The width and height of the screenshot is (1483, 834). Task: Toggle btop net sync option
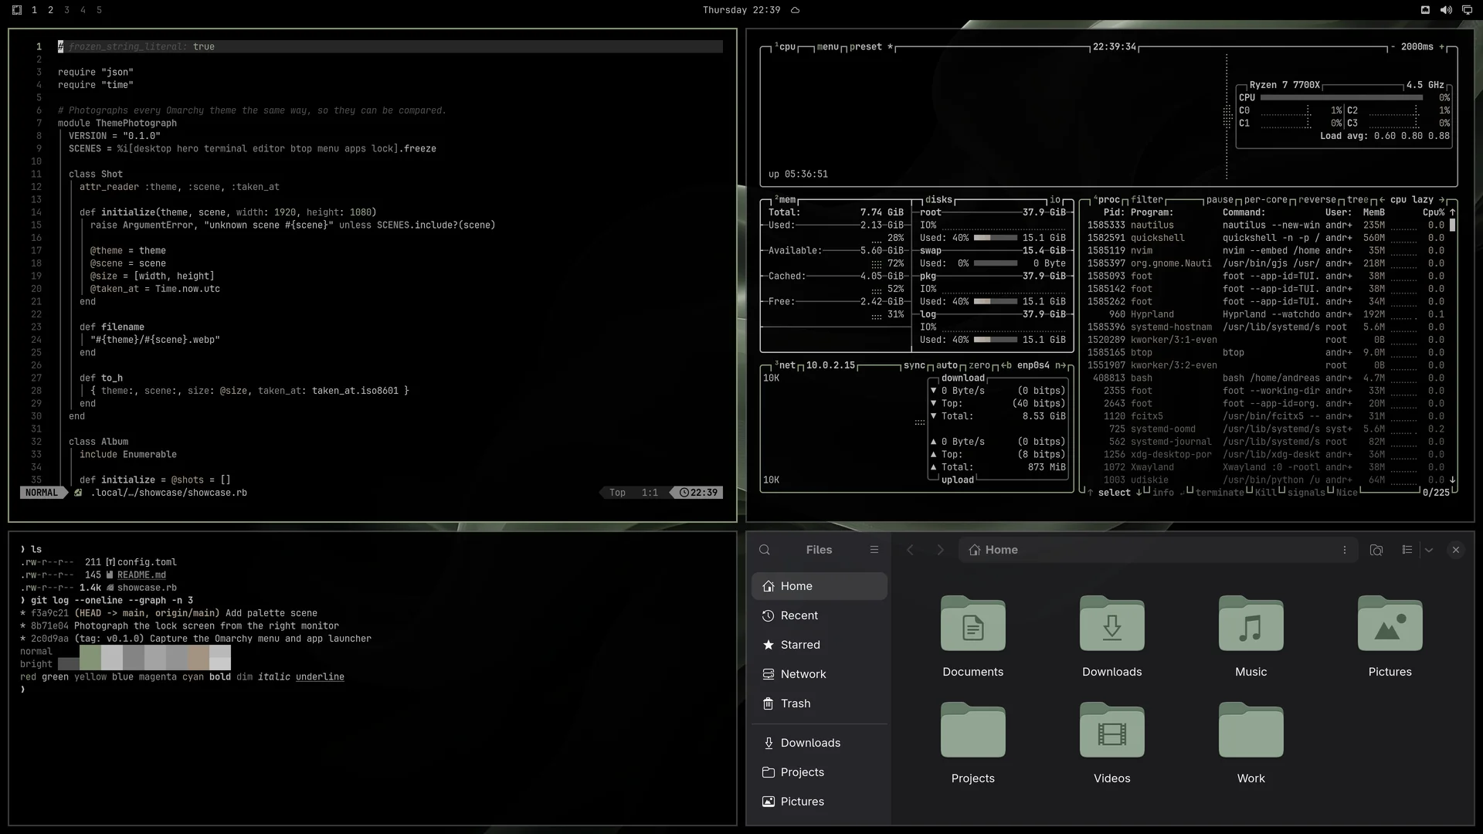915,365
